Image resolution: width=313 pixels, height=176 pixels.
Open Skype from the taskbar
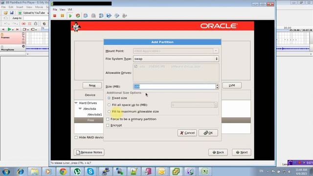pos(90,172)
